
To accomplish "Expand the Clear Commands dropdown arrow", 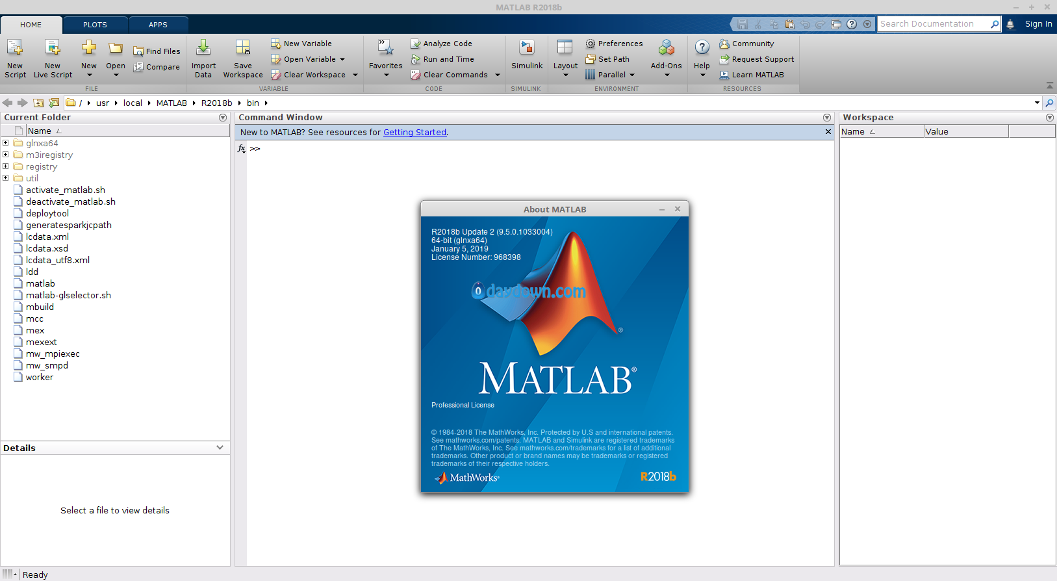I will point(498,75).
